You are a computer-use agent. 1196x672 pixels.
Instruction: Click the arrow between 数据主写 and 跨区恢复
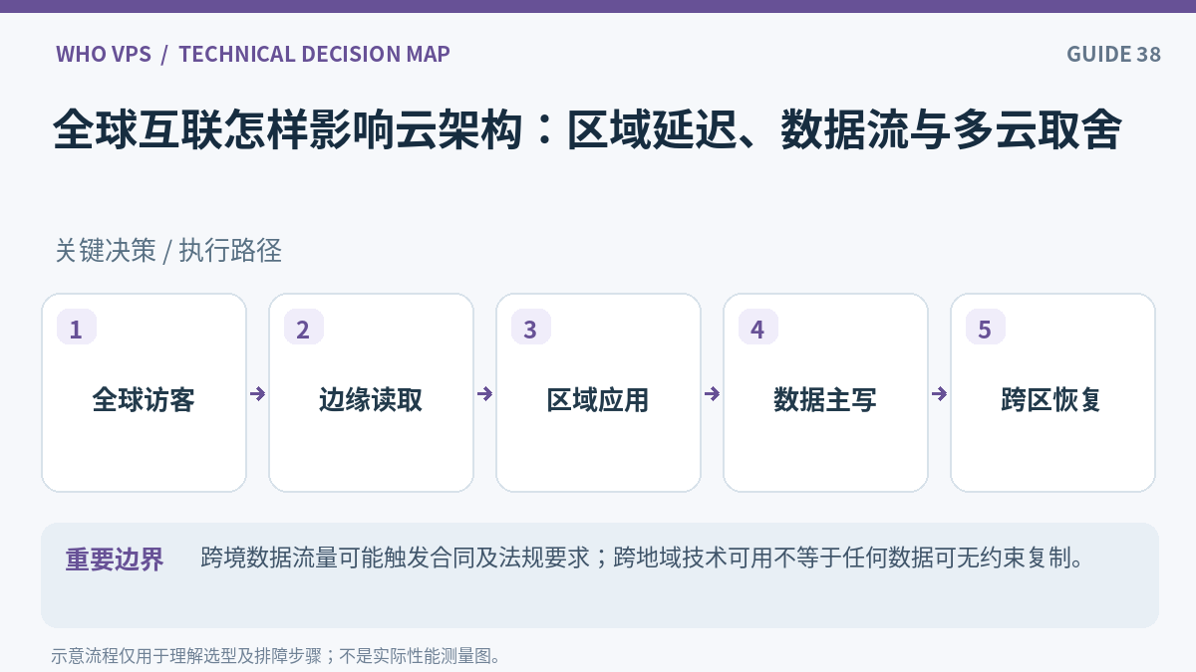[x=939, y=393]
